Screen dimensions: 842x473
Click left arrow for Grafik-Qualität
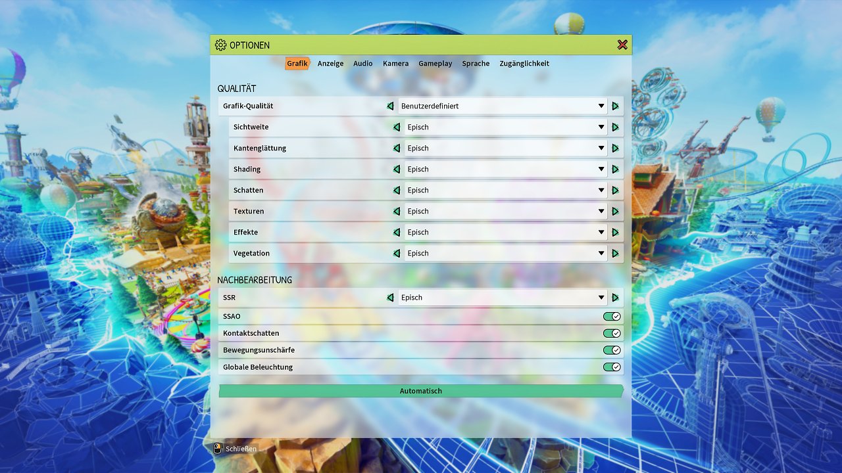390,106
